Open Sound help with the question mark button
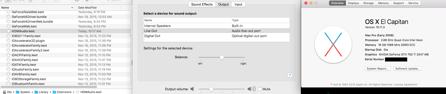Image resolution: width=446 pixels, height=94 pixels. pos(290,75)
